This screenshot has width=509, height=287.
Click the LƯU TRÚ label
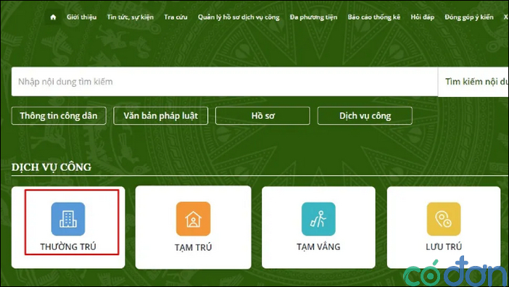[x=444, y=246]
